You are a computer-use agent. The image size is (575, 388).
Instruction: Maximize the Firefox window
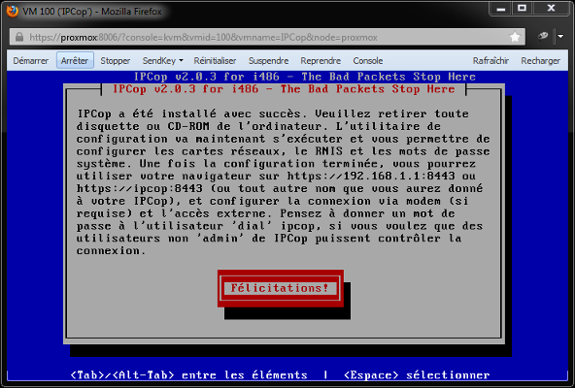click(523, 9)
